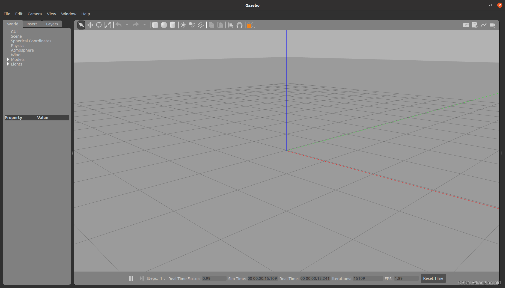The image size is (505, 288).
Task: Close the Gazebo window
Action: point(500,5)
